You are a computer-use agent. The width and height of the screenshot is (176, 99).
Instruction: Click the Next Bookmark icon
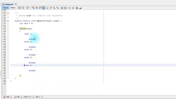tap(54, 8)
